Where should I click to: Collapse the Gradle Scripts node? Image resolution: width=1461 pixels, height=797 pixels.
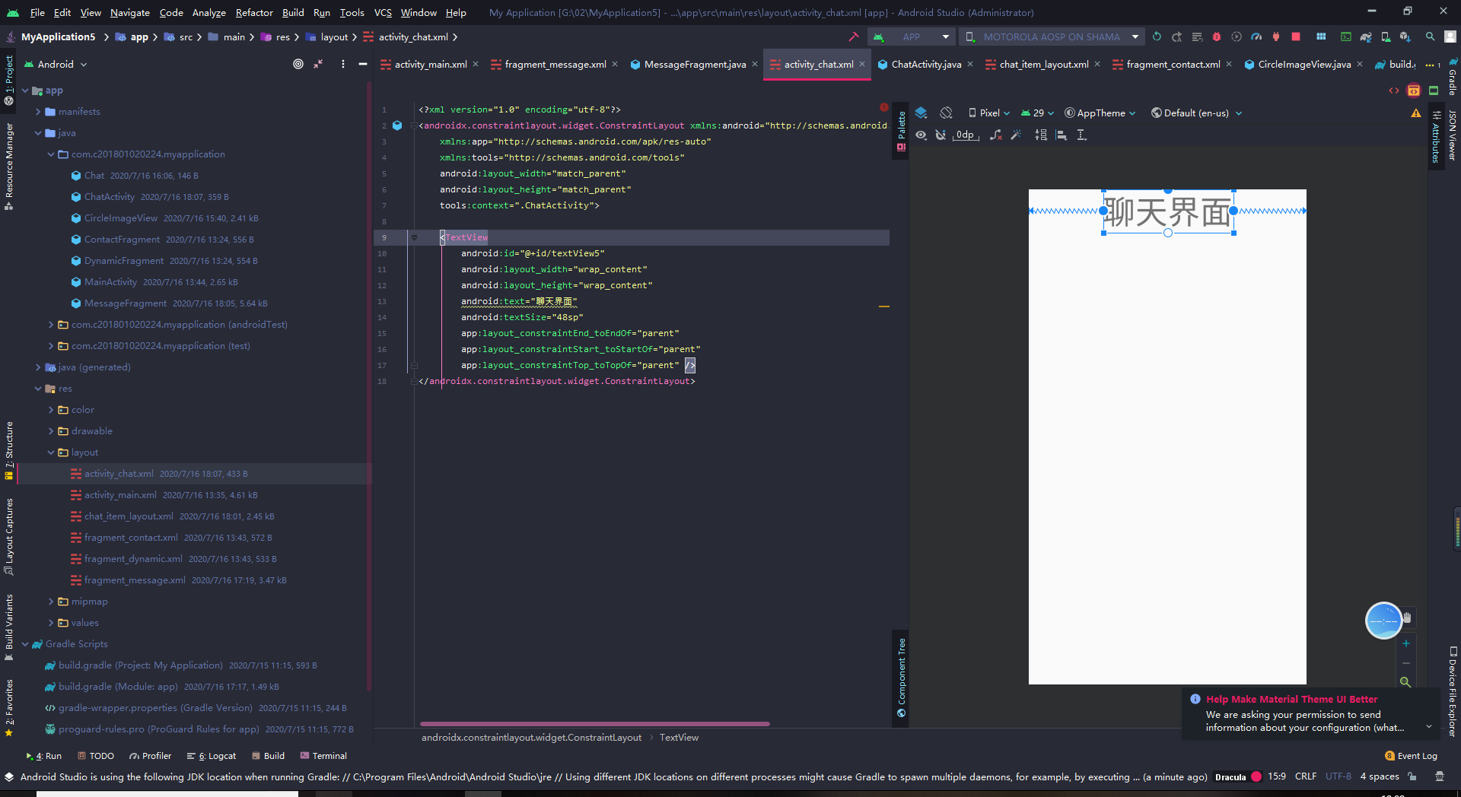25,644
